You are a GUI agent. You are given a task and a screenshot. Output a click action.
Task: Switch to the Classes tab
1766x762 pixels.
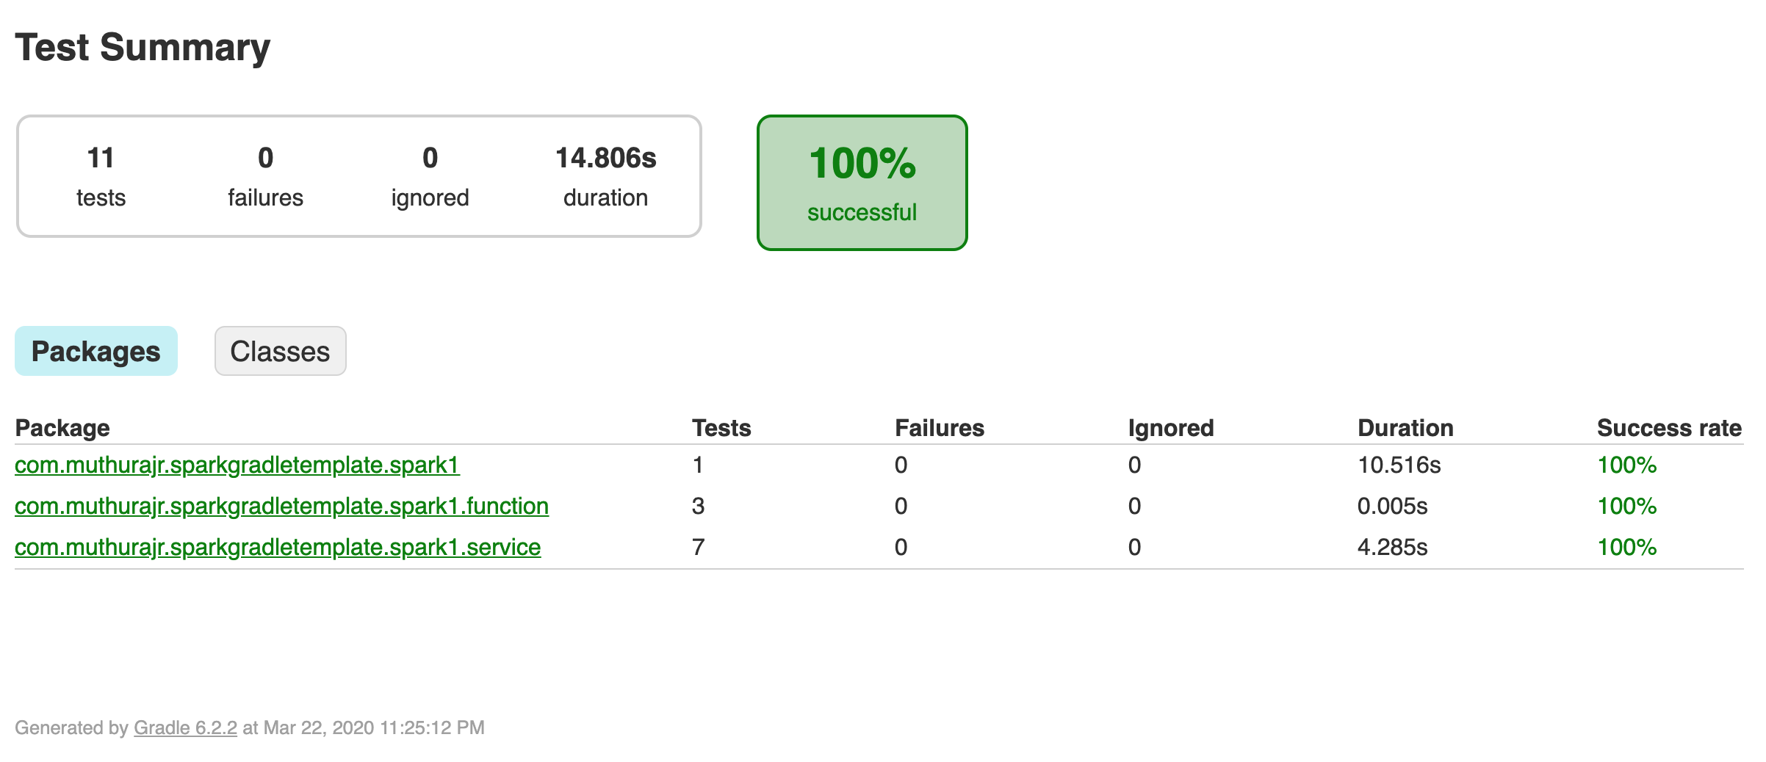pyautogui.click(x=280, y=351)
